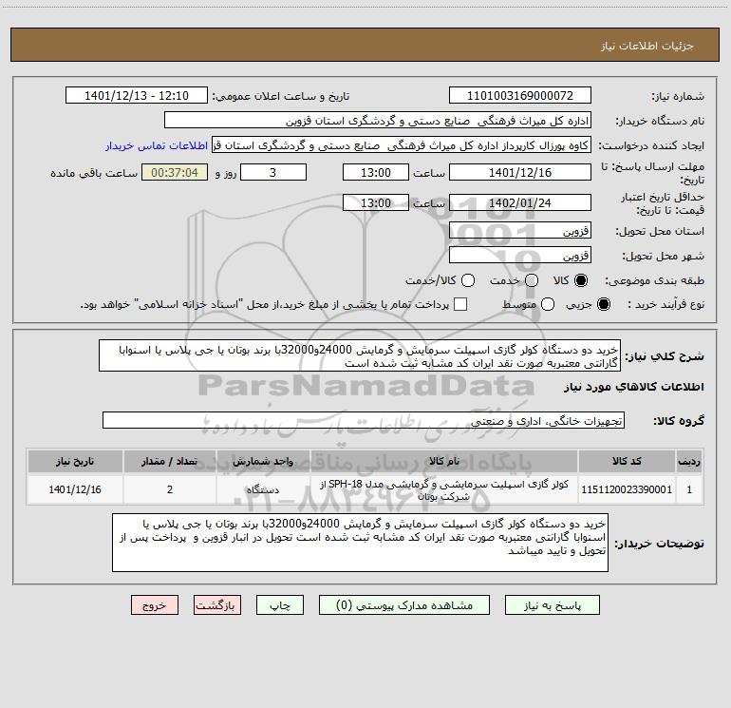Toggle Islamic treasury payment checkbox

[x=460, y=304]
